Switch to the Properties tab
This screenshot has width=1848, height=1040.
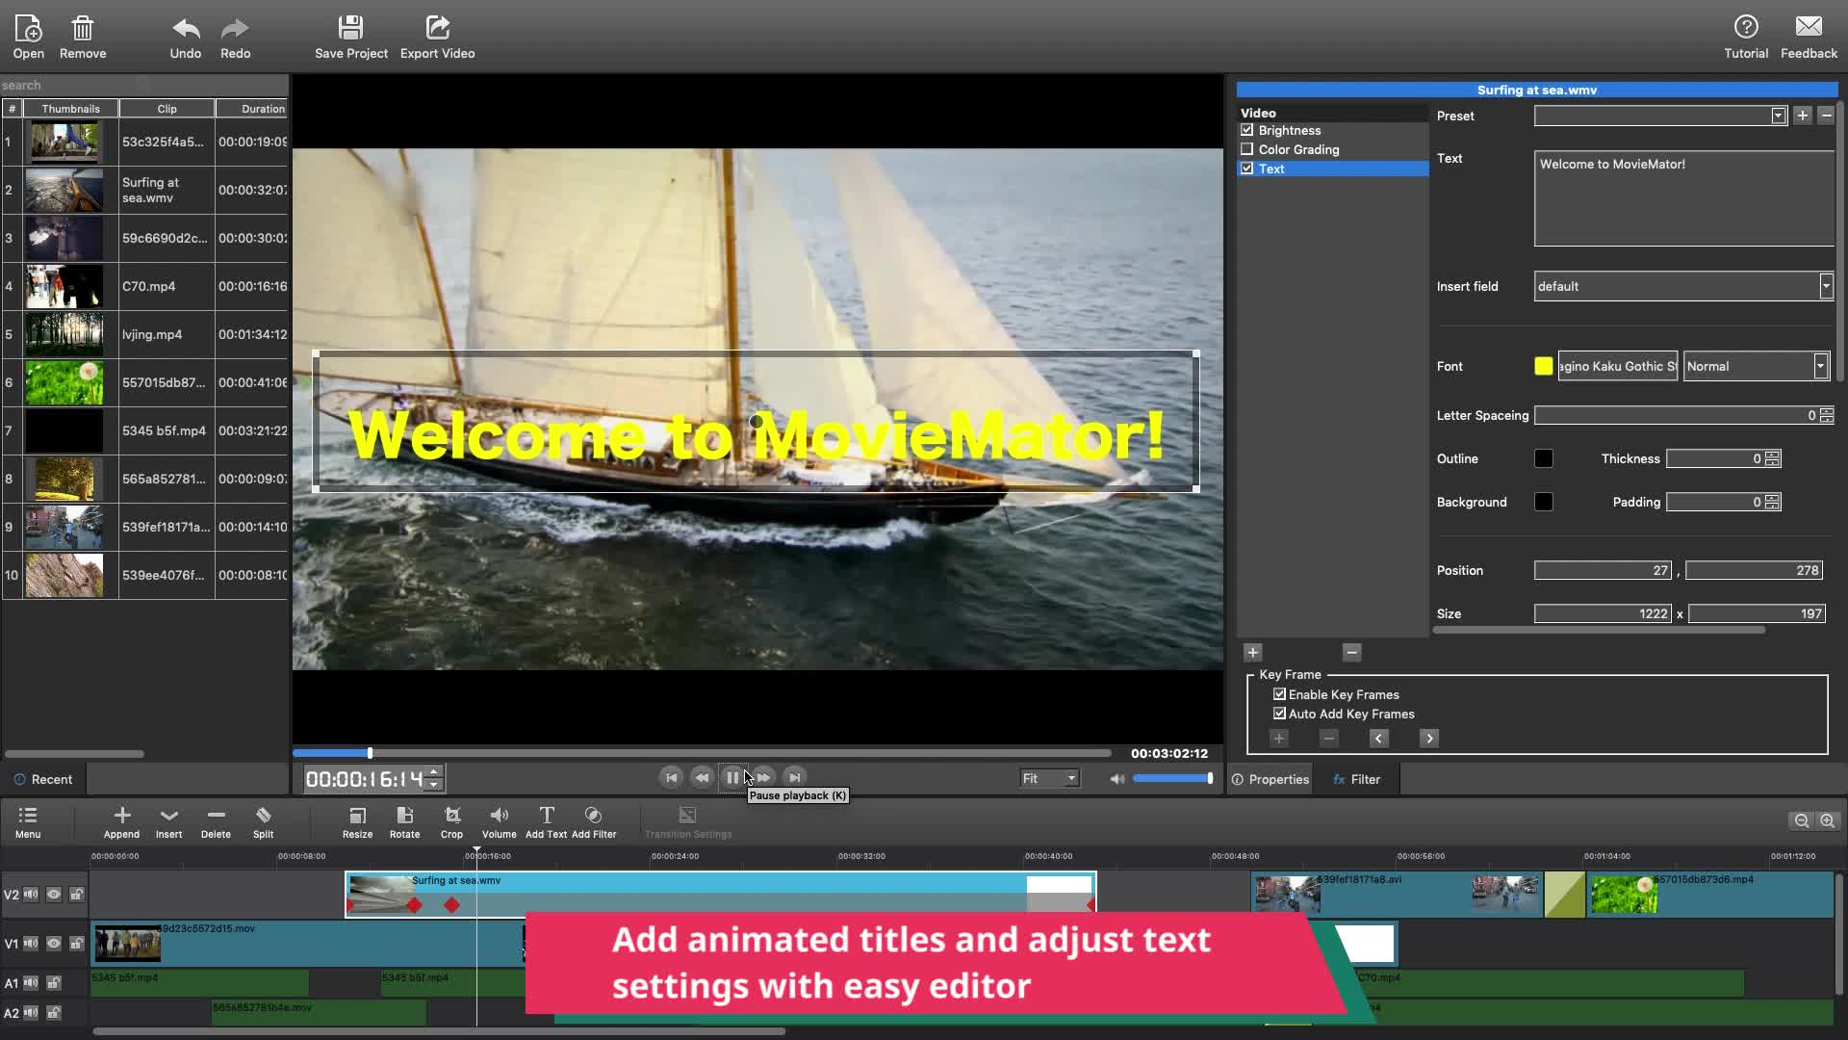point(1270,779)
